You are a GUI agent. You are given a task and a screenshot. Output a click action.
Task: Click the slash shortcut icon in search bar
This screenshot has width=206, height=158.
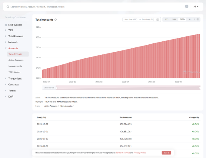(187, 6)
